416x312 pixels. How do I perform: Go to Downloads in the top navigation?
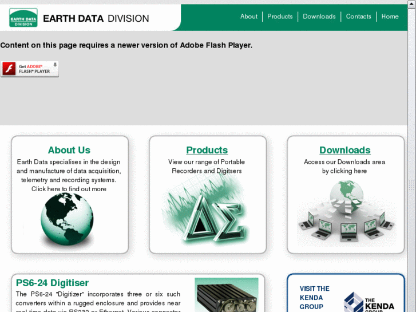tap(319, 17)
